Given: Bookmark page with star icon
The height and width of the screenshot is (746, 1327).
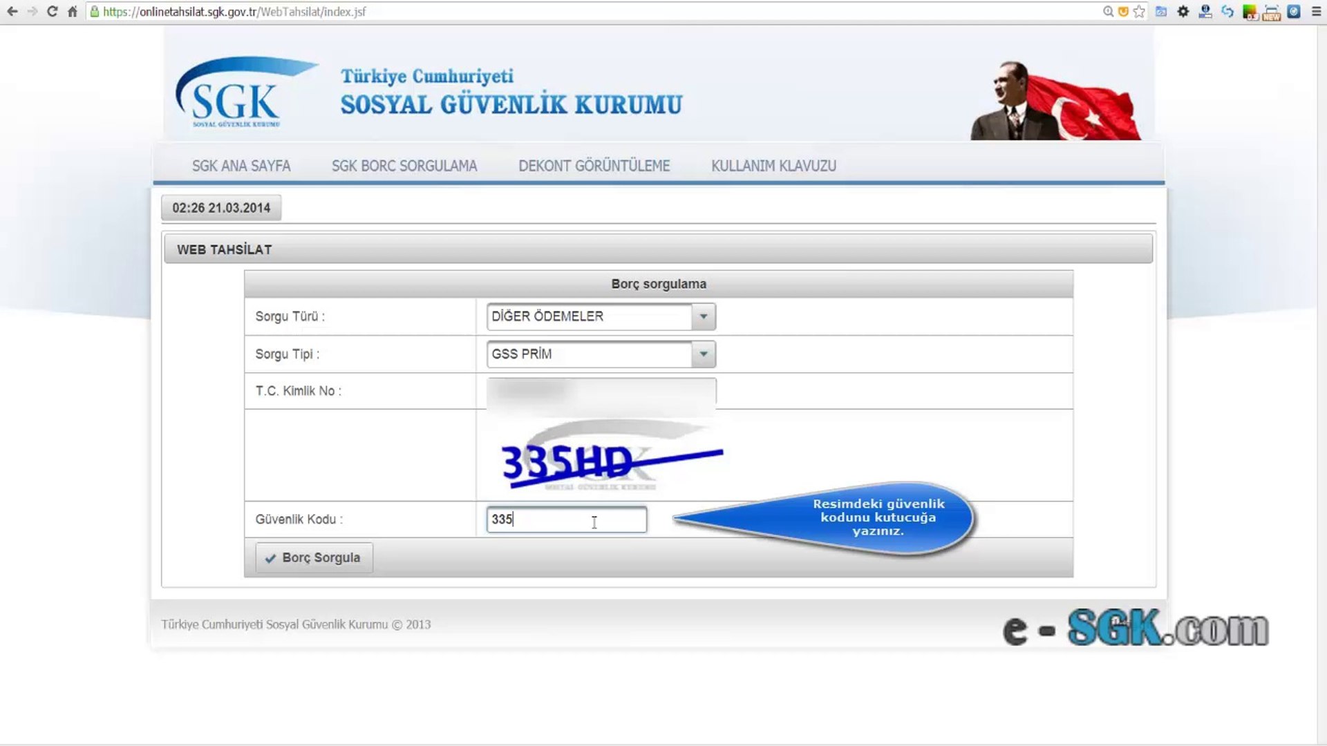Looking at the screenshot, I should click(x=1139, y=12).
